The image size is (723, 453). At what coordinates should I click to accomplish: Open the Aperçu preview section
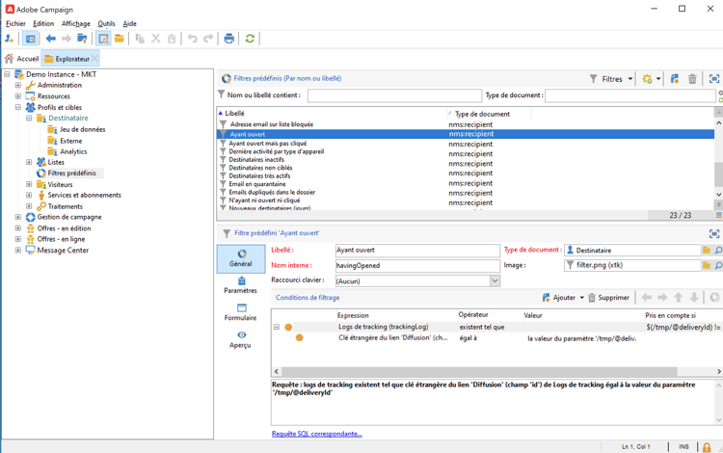[240, 339]
